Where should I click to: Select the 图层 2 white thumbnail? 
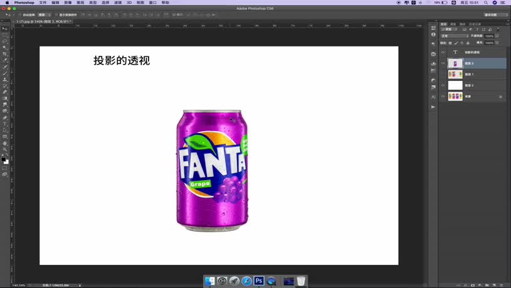coord(455,85)
